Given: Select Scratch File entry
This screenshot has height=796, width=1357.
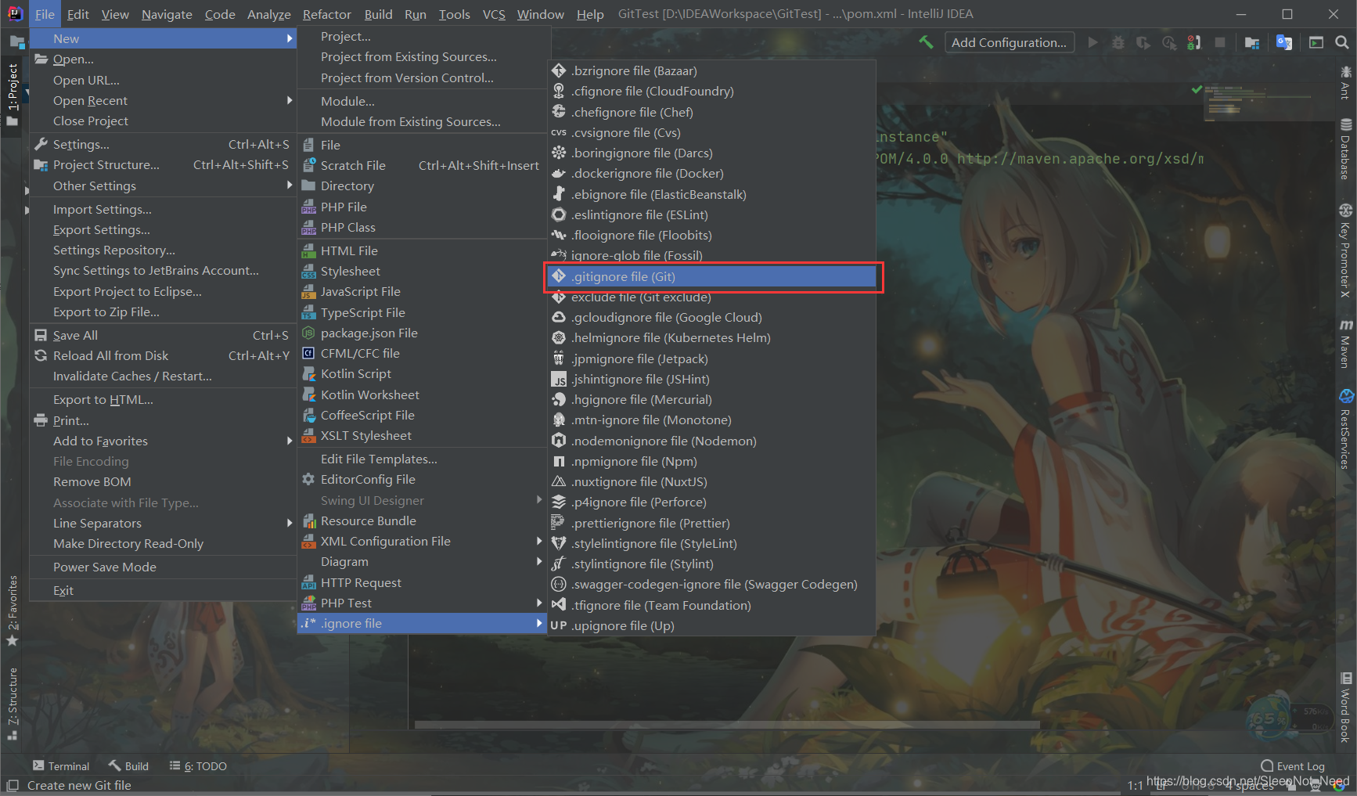Looking at the screenshot, I should 422,165.
